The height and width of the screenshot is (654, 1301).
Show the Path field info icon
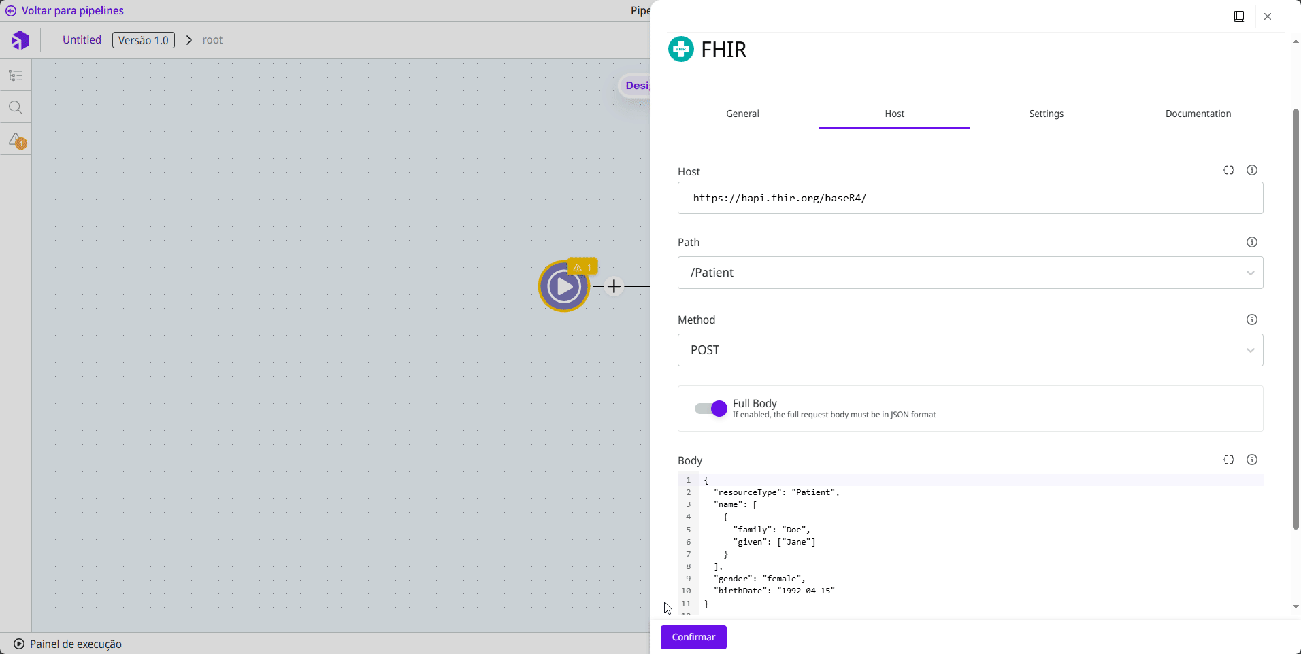1252,243
